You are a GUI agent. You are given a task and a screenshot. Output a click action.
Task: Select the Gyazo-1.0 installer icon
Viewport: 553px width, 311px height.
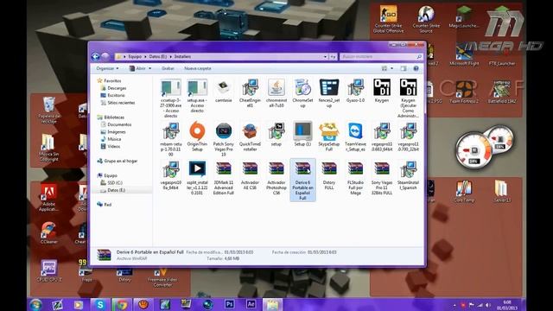point(355,92)
